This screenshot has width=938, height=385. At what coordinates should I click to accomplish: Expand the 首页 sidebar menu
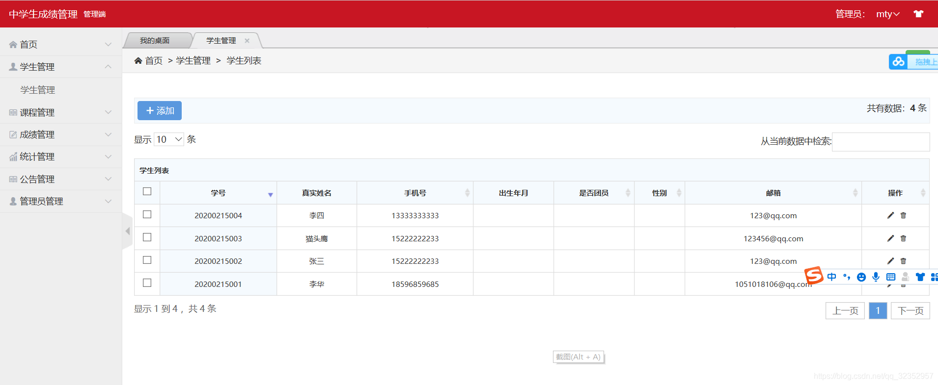point(61,45)
